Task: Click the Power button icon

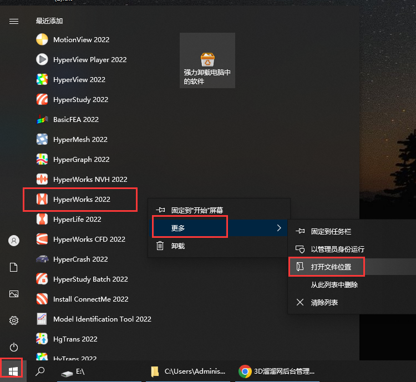Action: (x=14, y=347)
